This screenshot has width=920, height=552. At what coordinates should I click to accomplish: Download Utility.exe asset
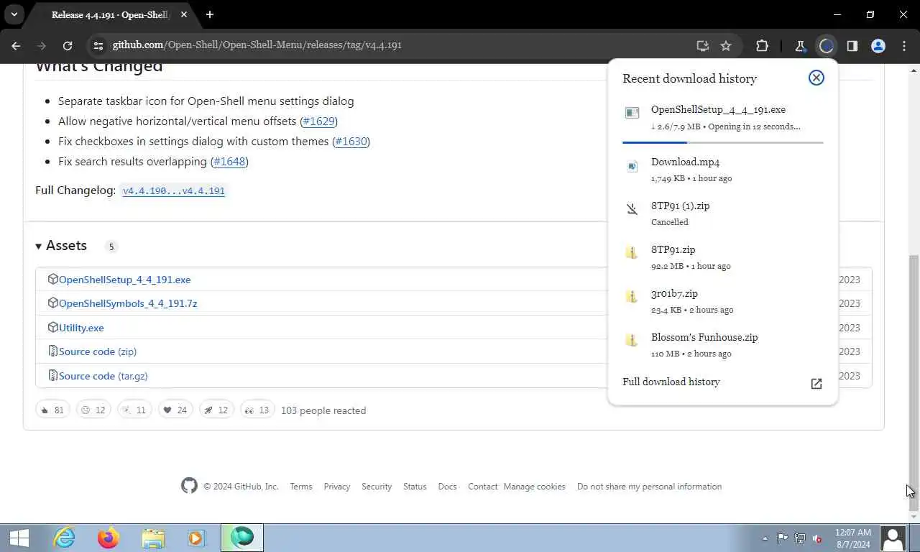point(81,328)
